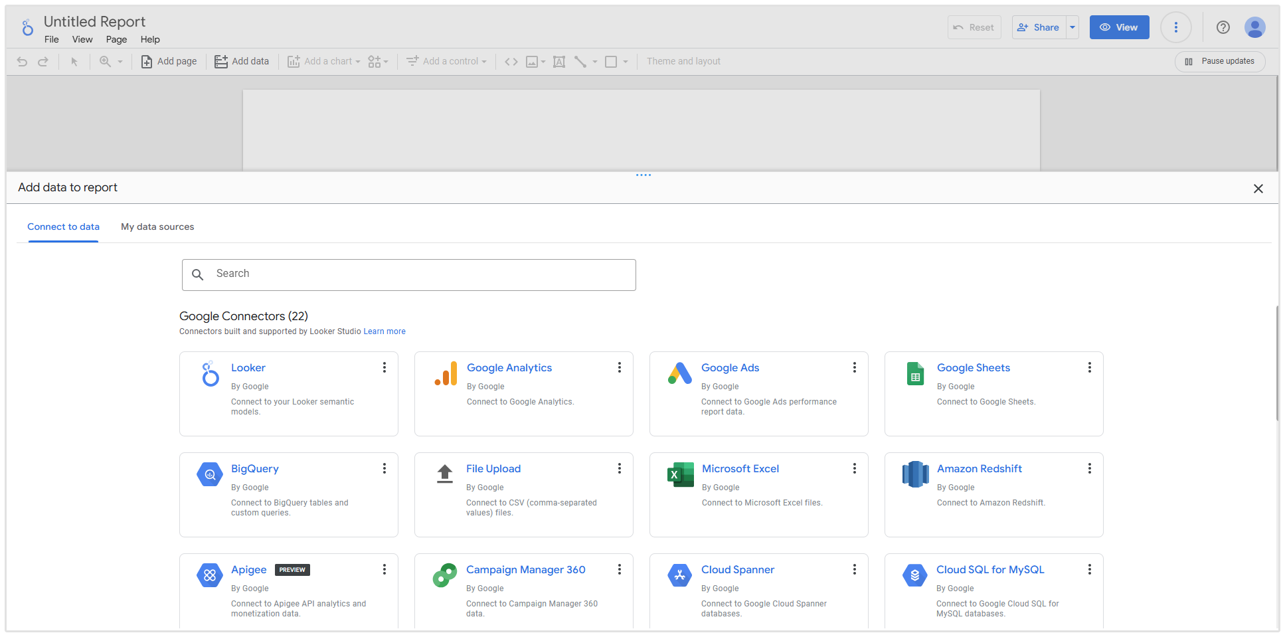Toggle Pause updates button
Viewport: 1285px width, 637px height.
pyautogui.click(x=1220, y=61)
